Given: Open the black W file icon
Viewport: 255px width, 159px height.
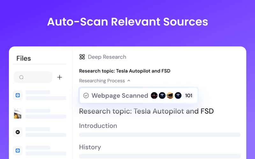Looking at the screenshot, I should [18, 132].
